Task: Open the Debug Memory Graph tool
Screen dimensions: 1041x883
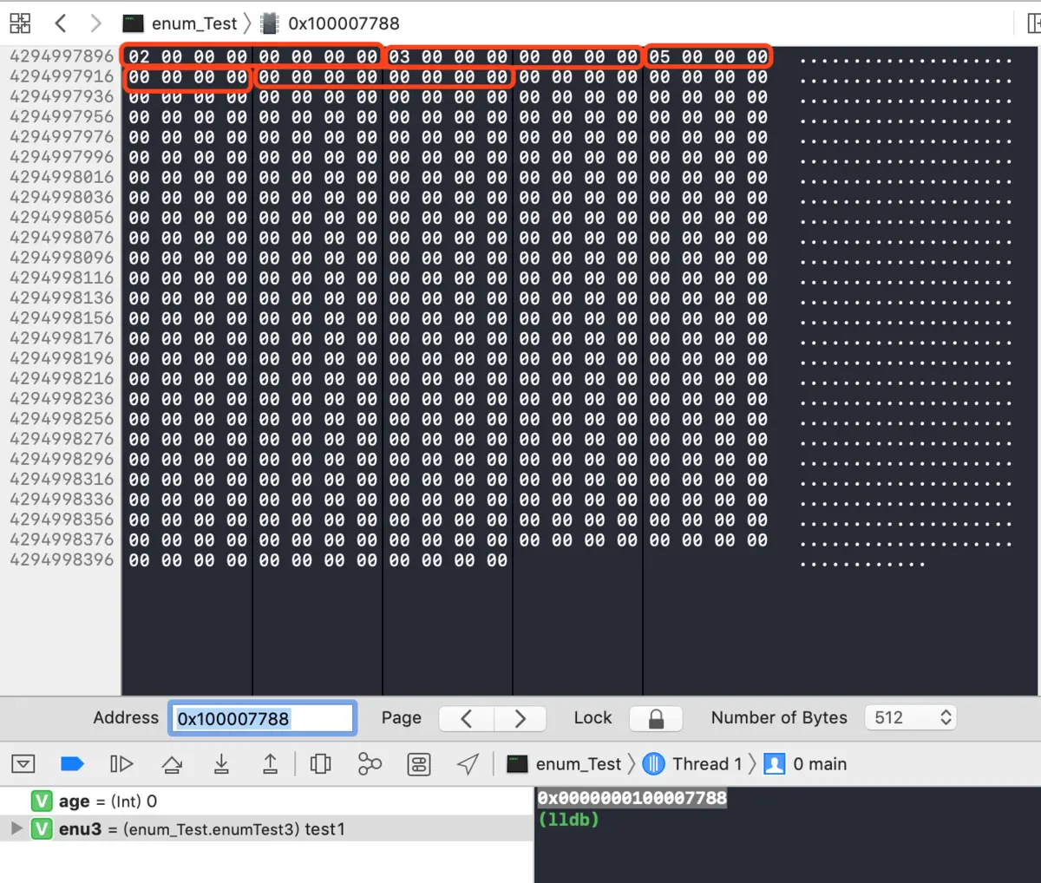Action: coord(370,763)
